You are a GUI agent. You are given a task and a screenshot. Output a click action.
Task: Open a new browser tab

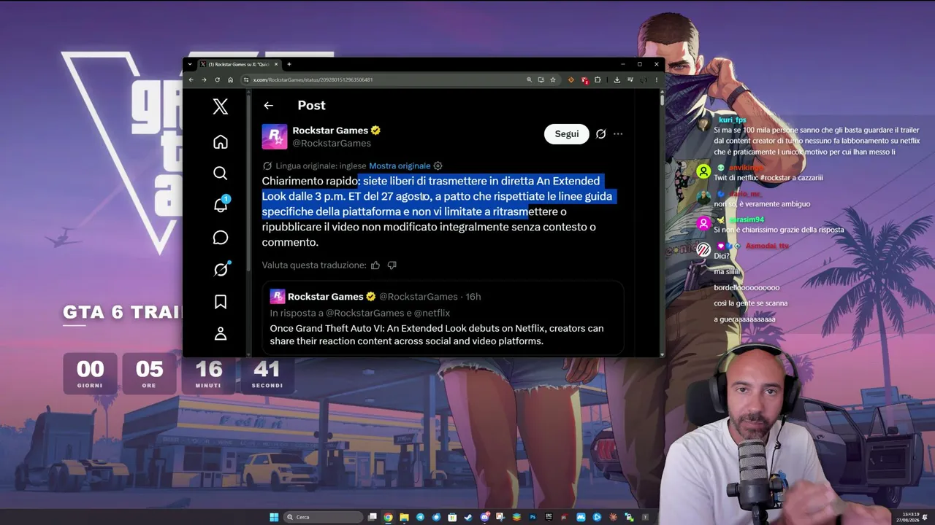289,64
